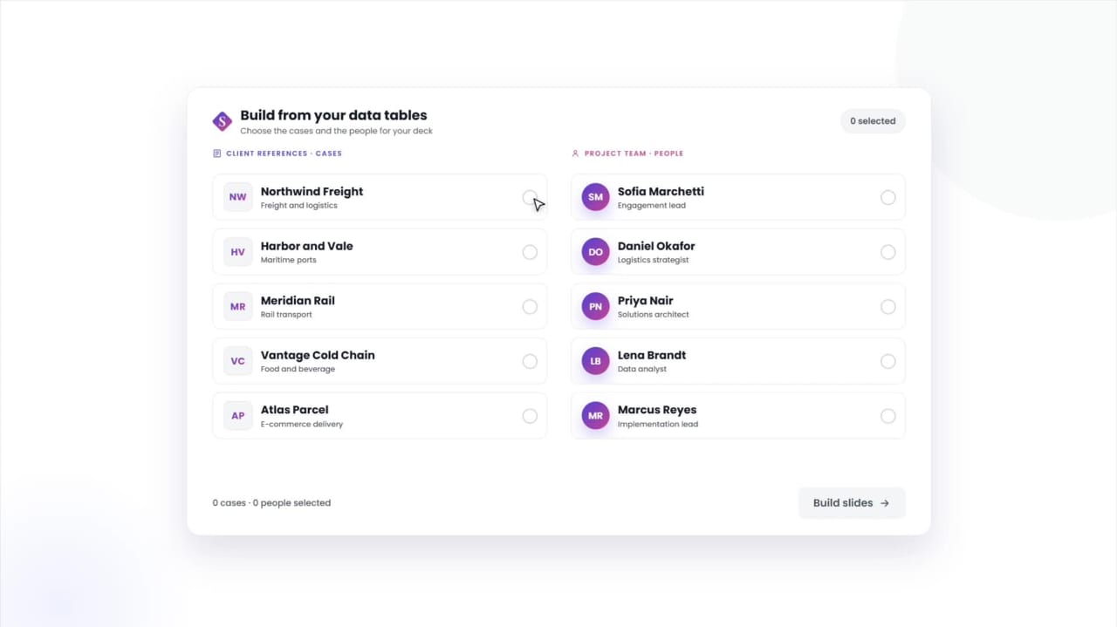Click the MR avatar for Marcus Reyes

click(x=595, y=416)
